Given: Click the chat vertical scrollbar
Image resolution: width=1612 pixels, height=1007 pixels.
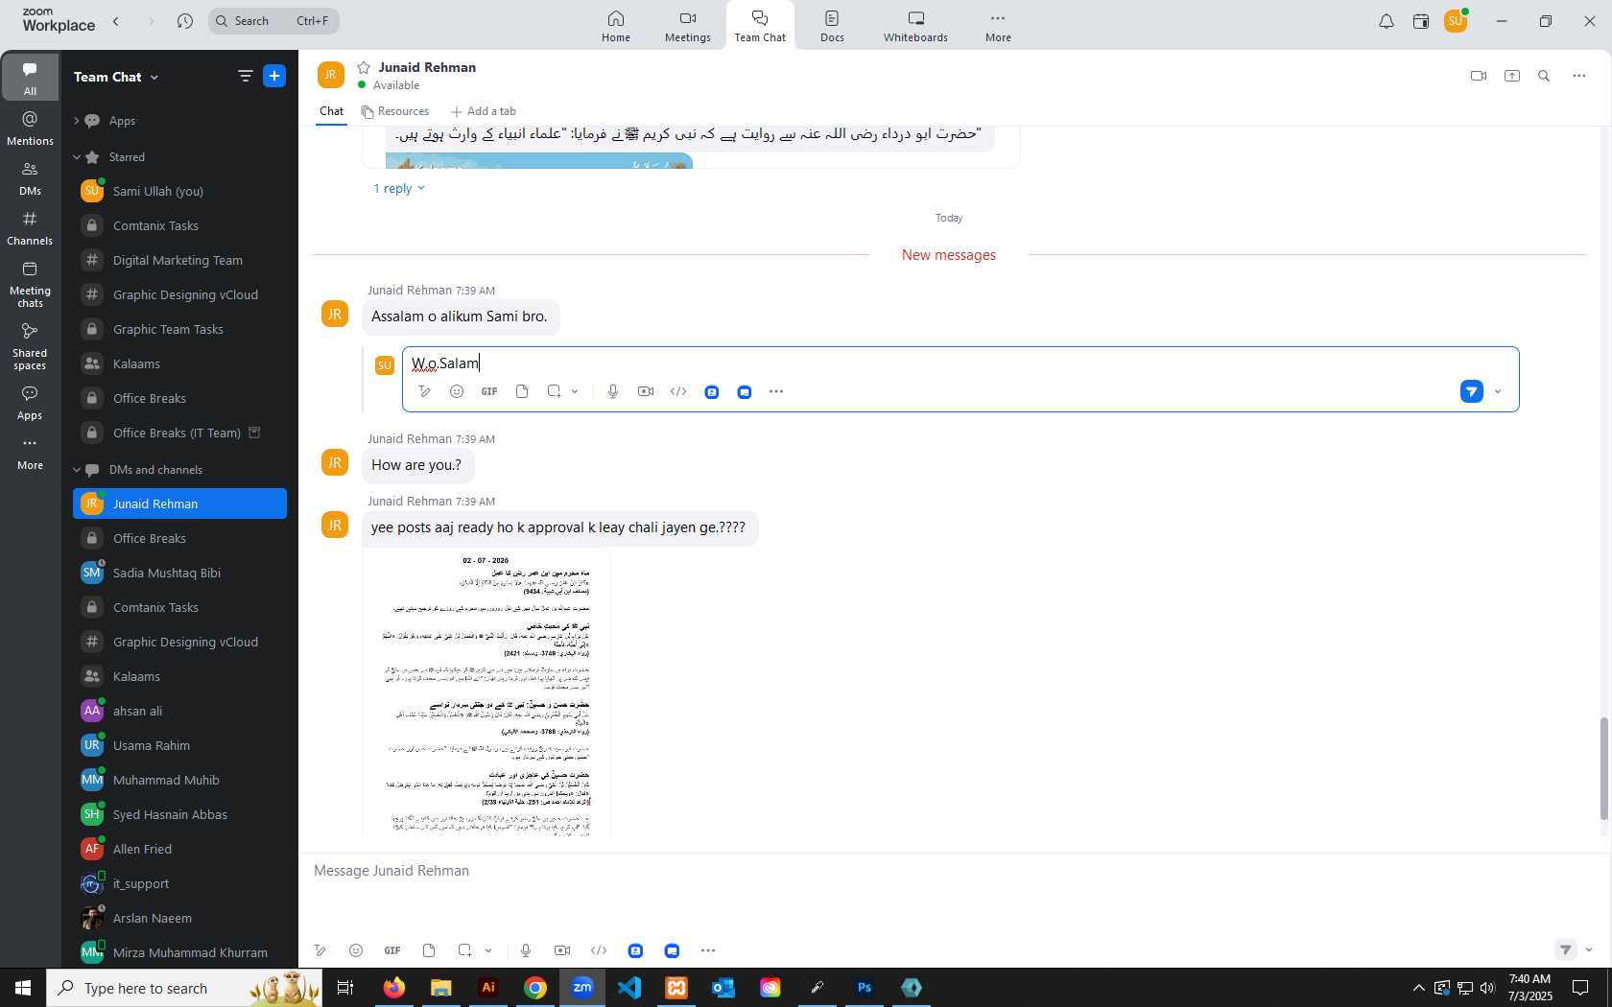Looking at the screenshot, I should click(1603, 768).
